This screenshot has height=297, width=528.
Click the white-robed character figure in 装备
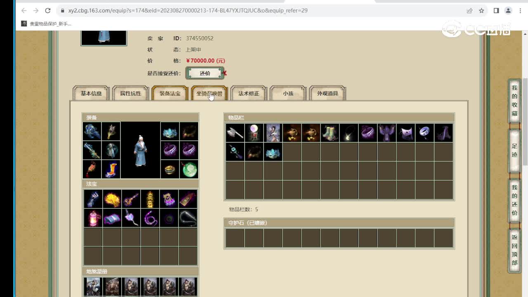[141, 150]
